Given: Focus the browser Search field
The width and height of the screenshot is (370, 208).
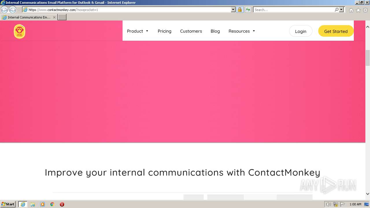Looking at the screenshot, I should (x=293, y=10).
